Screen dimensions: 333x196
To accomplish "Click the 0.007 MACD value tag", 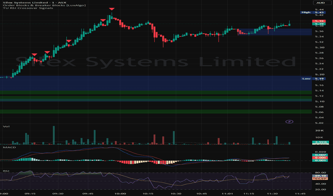I will tap(320, 155).
